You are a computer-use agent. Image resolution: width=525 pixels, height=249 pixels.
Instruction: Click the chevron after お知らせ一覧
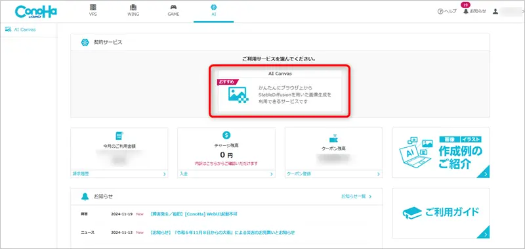click(370, 196)
